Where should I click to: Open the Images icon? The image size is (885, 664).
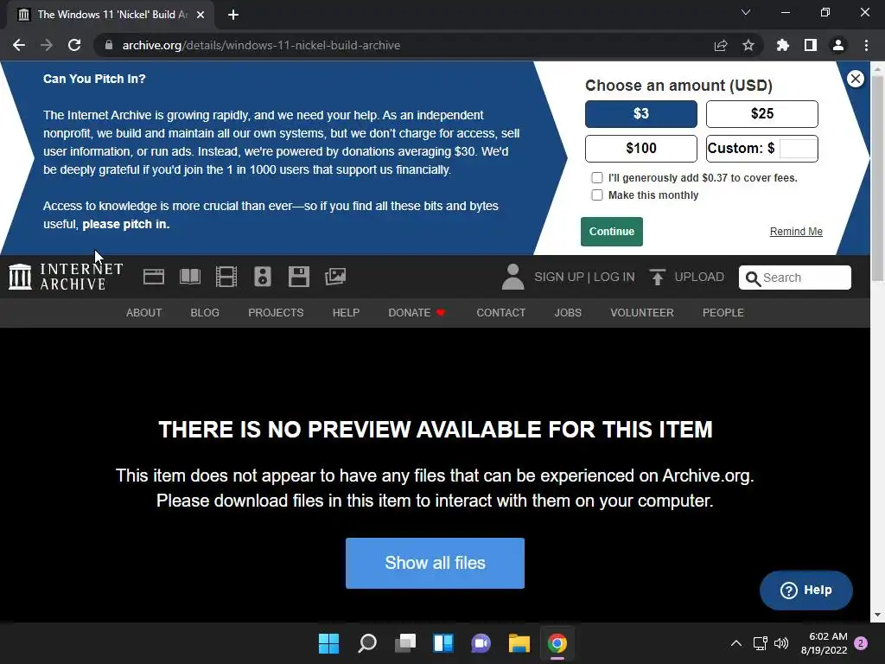[x=335, y=277]
